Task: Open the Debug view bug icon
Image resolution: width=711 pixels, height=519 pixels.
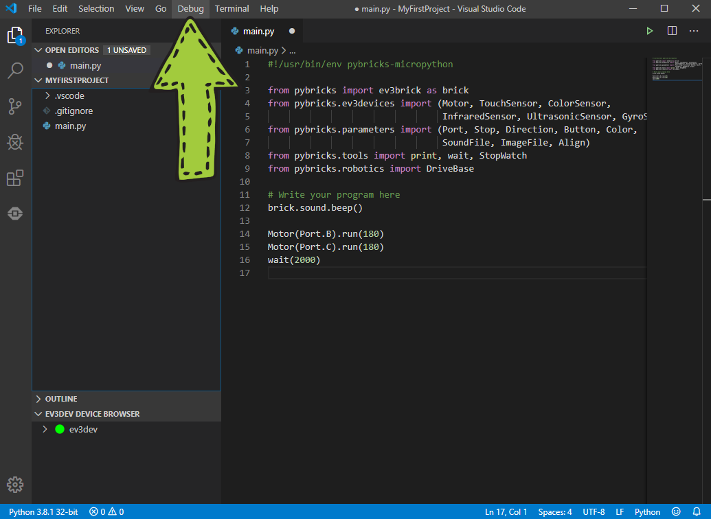Action: (x=15, y=142)
